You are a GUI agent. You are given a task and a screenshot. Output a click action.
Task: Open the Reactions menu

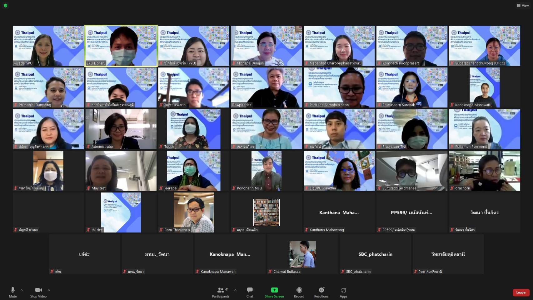321,292
